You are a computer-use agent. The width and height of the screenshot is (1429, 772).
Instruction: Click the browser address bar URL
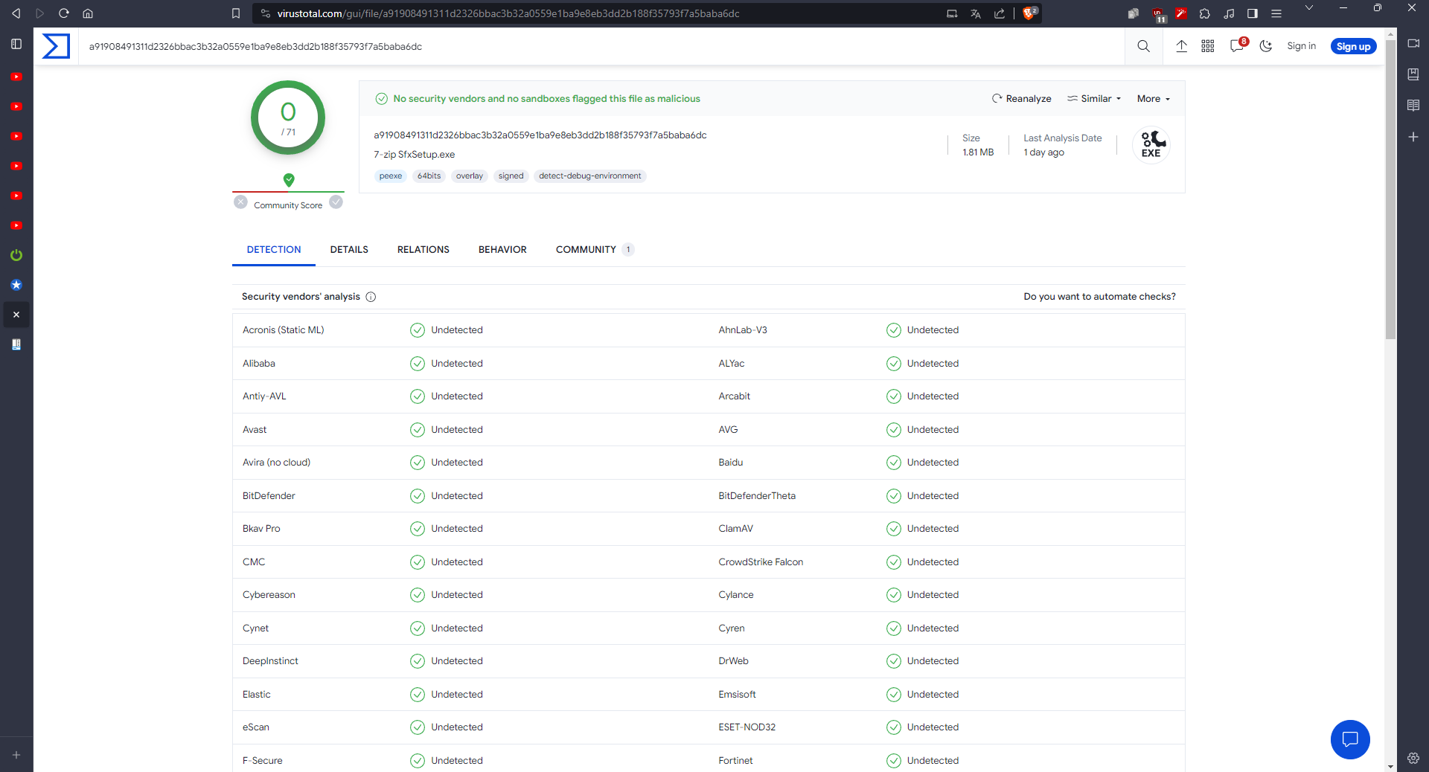[x=508, y=13]
